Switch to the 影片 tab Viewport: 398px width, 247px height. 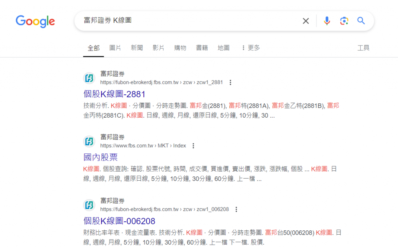[159, 48]
